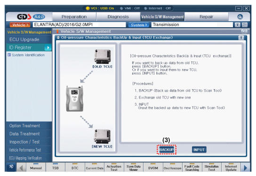Open DVOM toolbar item

(153, 168)
